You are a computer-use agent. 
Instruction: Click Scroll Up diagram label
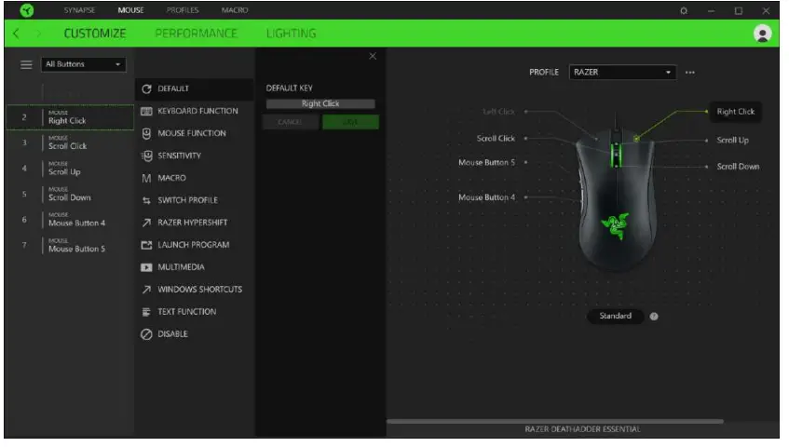(732, 141)
